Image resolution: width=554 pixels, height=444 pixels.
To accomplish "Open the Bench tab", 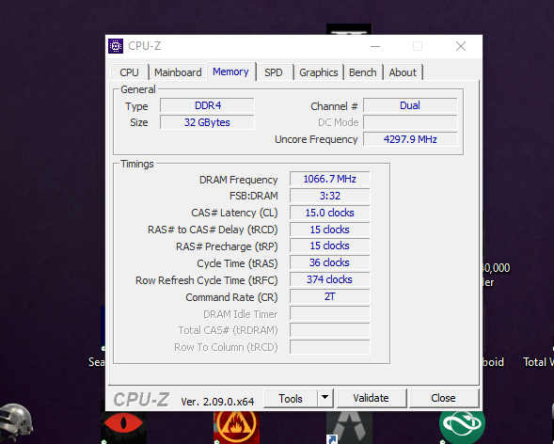I will pyautogui.click(x=363, y=72).
